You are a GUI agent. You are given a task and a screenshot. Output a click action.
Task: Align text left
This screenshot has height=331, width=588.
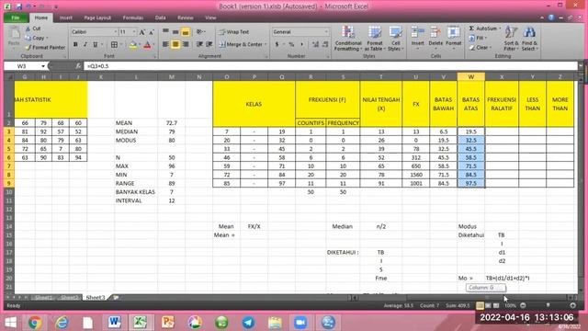pyautogui.click(x=165, y=45)
